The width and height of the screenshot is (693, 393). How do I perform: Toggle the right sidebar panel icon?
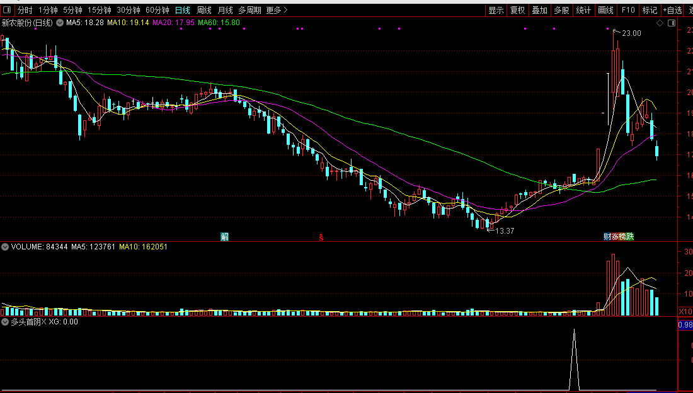tap(672, 23)
